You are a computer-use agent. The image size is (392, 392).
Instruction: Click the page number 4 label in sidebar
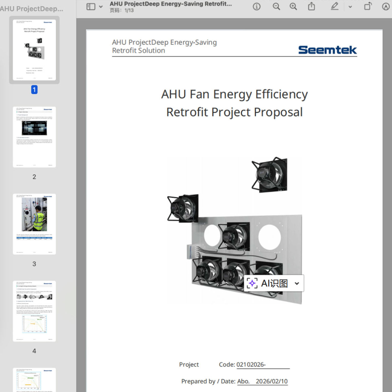(34, 351)
